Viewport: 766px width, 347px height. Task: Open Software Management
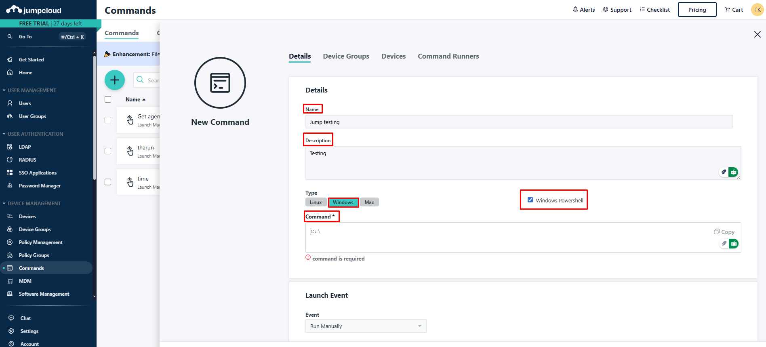pyautogui.click(x=44, y=294)
